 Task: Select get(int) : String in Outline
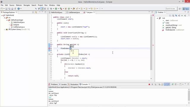pyautogui.click(x=171, y=28)
